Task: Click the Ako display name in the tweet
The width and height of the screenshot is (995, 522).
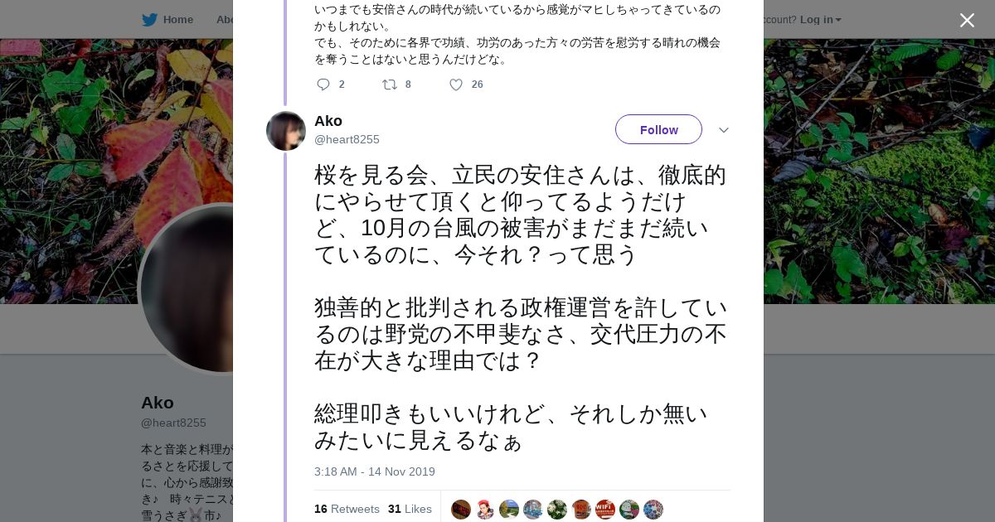Action: (328, 121)
